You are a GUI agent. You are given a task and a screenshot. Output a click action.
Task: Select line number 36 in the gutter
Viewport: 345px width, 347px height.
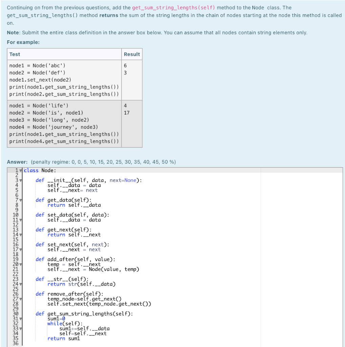pyautogui.click(x=16, y=343)
